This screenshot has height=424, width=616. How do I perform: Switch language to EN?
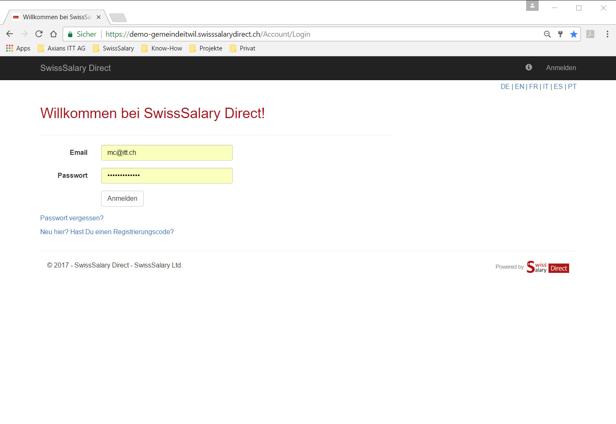tap(519, 86)
